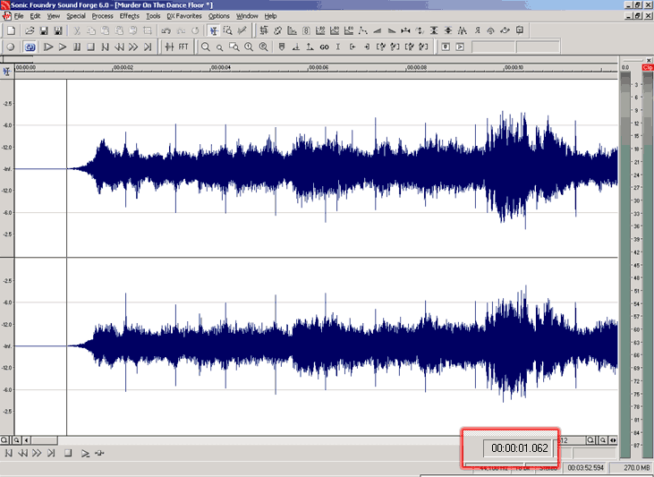Open the File menu

[19, 16]
